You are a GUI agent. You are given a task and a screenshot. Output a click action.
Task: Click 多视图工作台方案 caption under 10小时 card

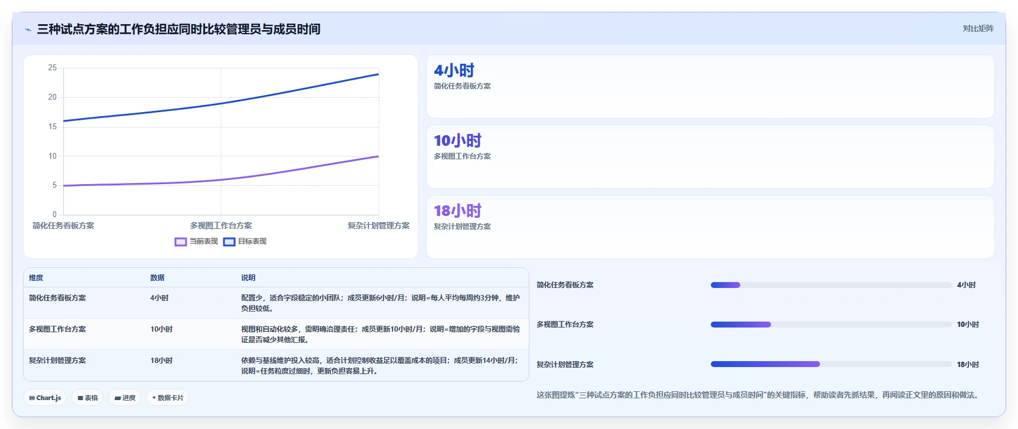click(x=462, y=156)
